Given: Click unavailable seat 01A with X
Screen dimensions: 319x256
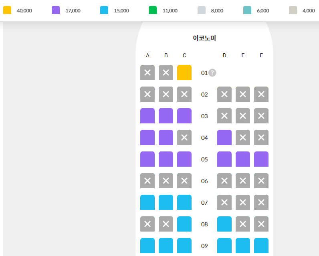Looking at the screenshot, I should (x=147, y=73).
